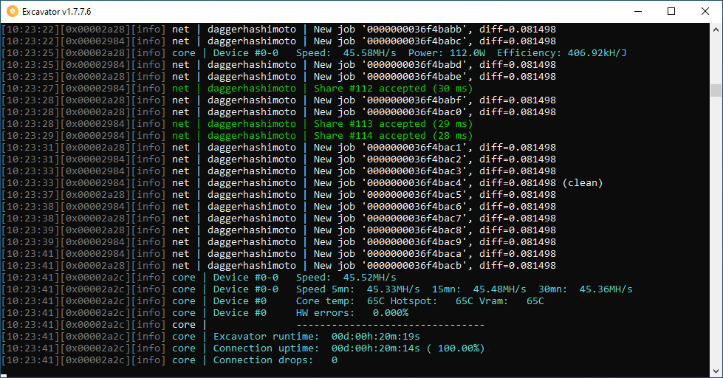Minimize the Excavator window
The image size is (723, 378).
click(x=637, y=12)
